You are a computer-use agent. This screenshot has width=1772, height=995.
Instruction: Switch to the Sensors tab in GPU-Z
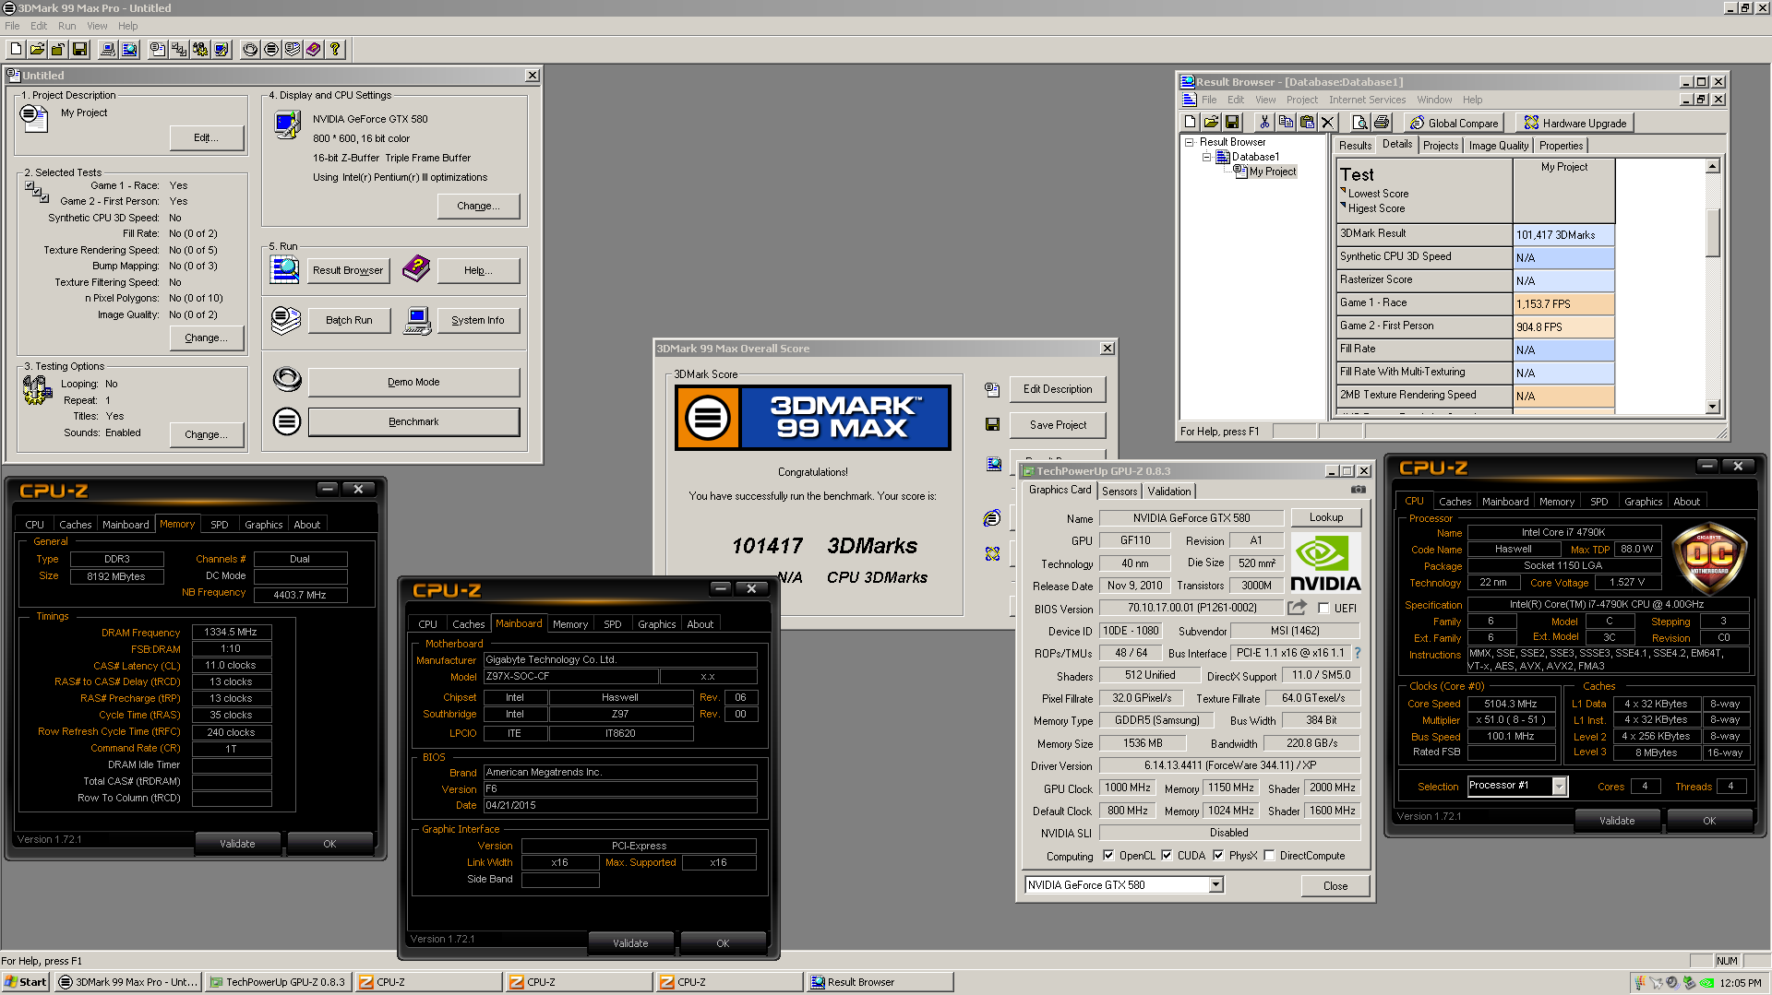(x=1119, y=492)
